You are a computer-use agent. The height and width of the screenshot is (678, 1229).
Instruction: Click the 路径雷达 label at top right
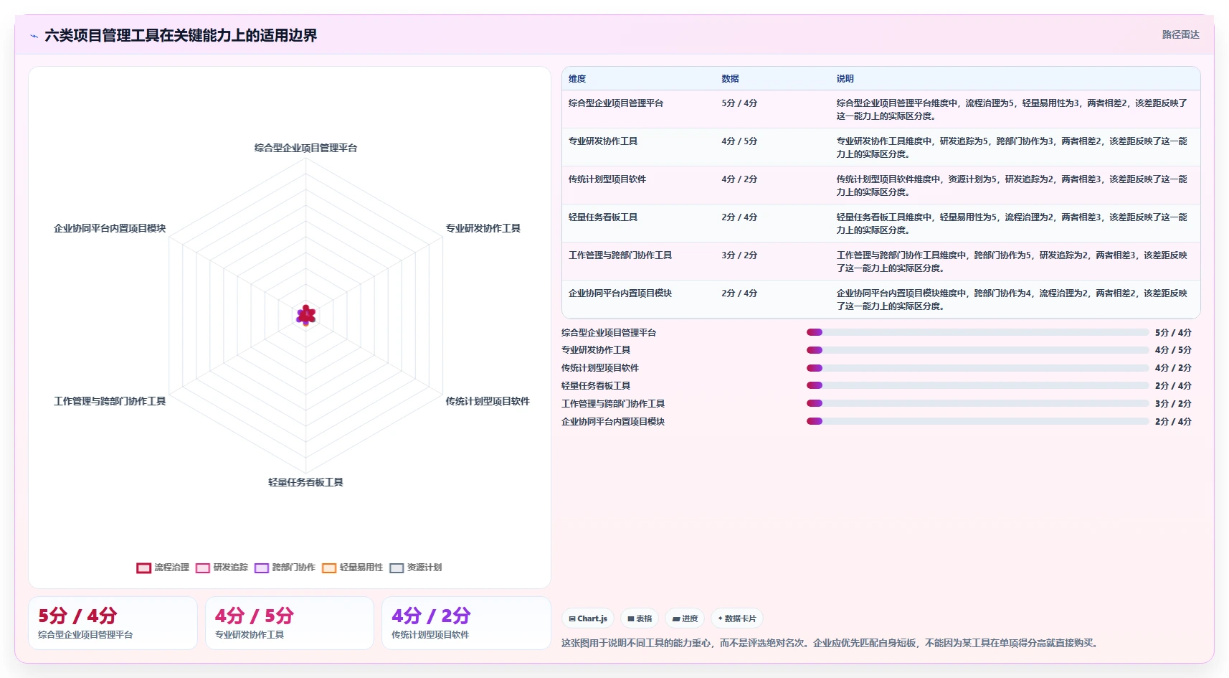click(x=1180, y=34)
